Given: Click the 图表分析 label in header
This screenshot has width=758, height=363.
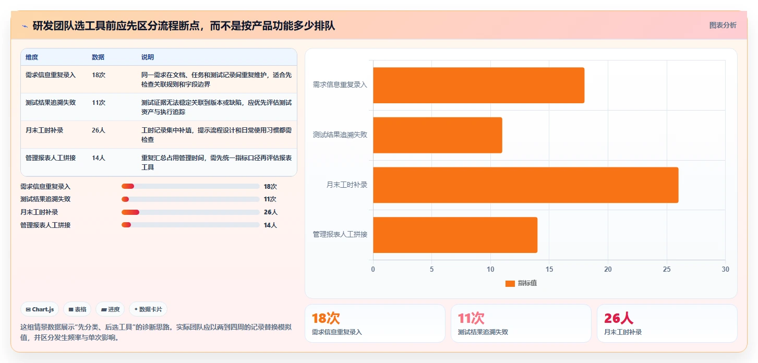Looking at the screenshot, I should pyautogui.click(x=723, y=25).
